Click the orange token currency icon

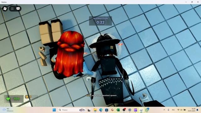point(27,97)
